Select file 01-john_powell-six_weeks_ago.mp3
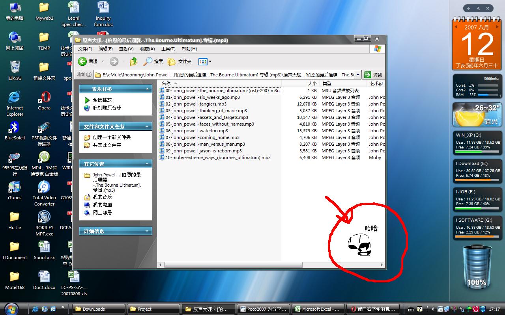The width and height of the screenshot is (505, 315). [199, 97]
